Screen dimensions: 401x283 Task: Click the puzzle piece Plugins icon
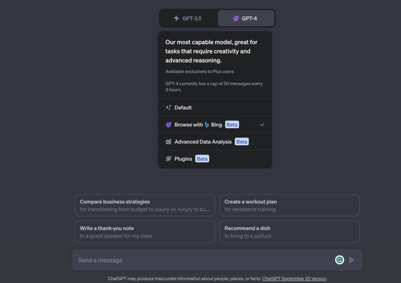pos(169,159)
